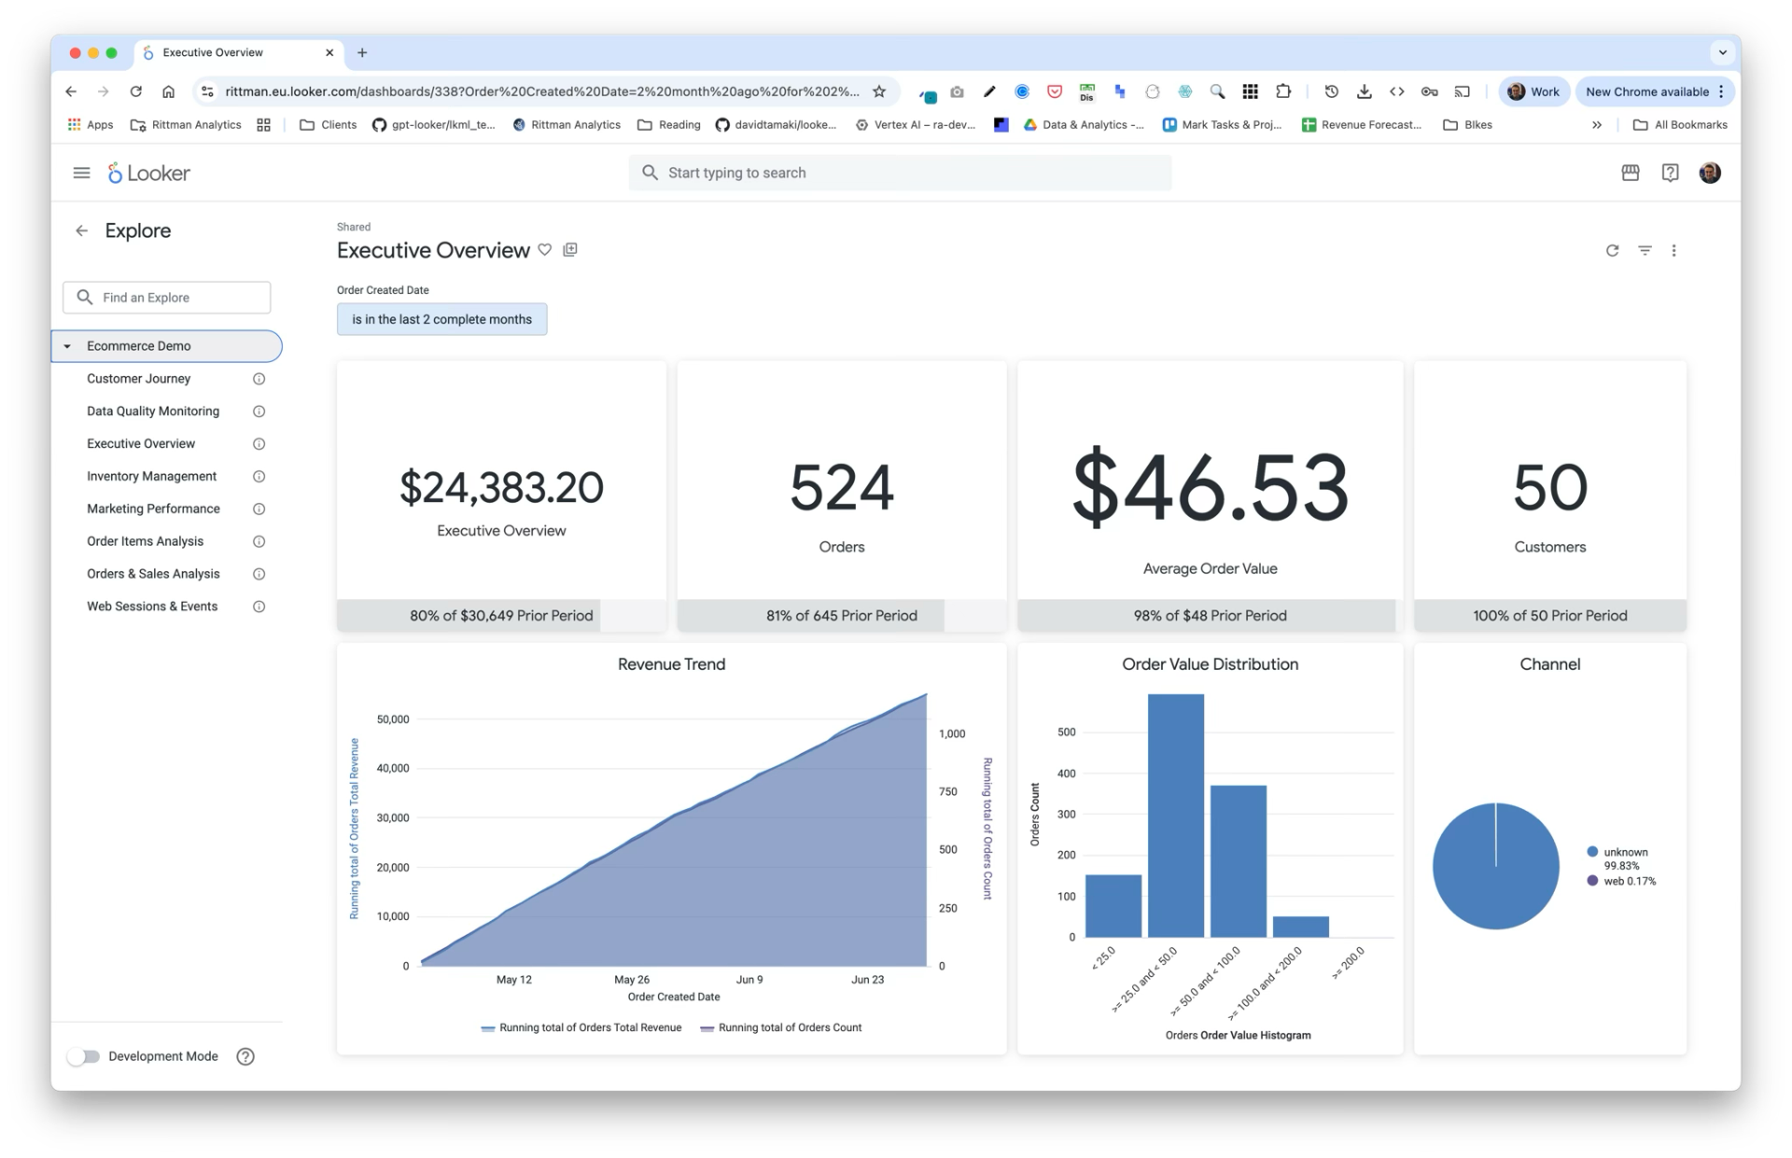Enable Development Mode
Screen dimensions: 1792x1158
click(83, 1056)
